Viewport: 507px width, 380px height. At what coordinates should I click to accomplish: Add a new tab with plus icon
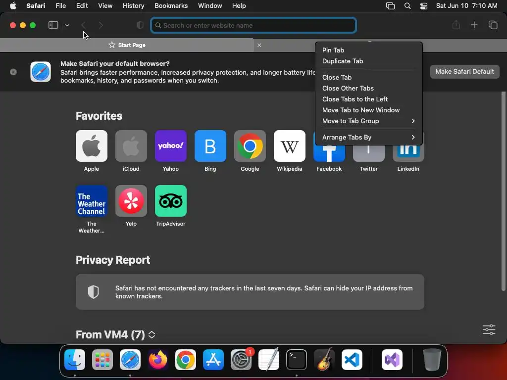pyautogui.click(x=474, y=25)
